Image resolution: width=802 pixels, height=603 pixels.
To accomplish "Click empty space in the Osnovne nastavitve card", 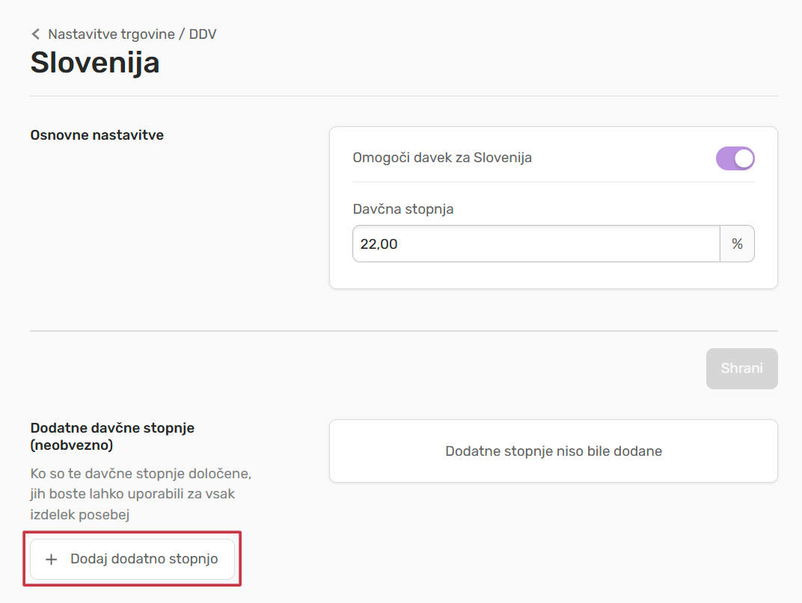I will point(554,275).
